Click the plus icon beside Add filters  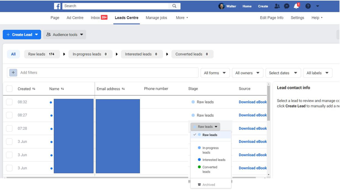13,73
